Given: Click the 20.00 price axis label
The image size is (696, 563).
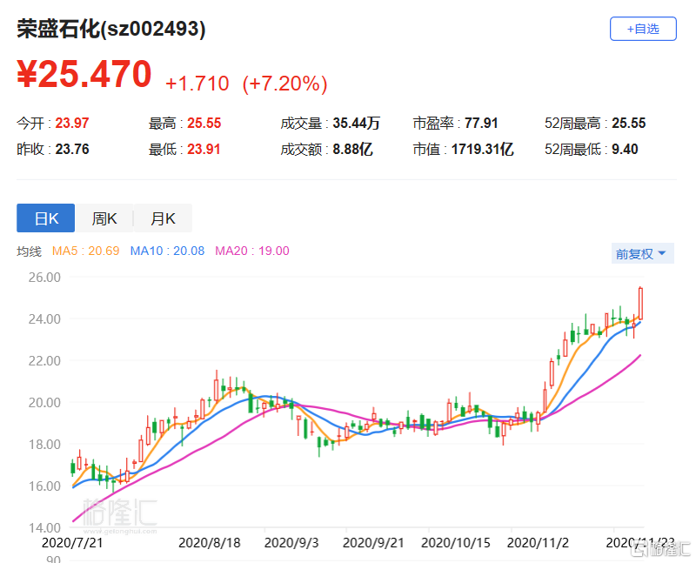Looking at the screenshot, I should click(x=44, y=403).
